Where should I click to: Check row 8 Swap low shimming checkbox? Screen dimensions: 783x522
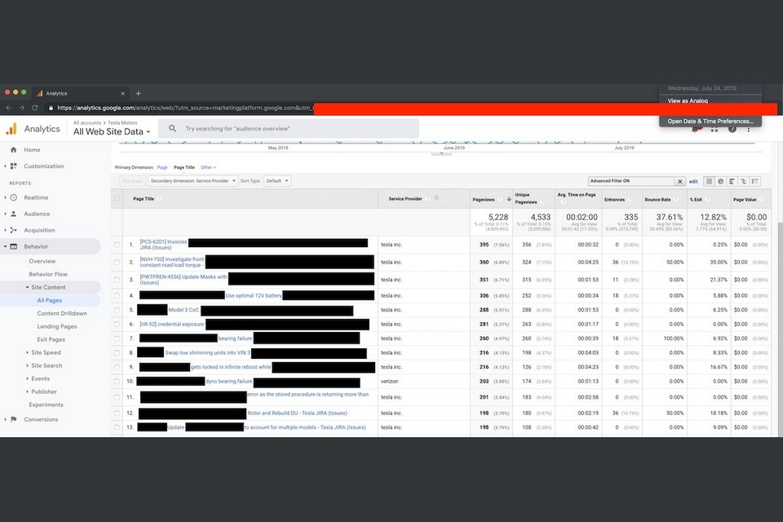pyautogui.click(x=117, y=352)
